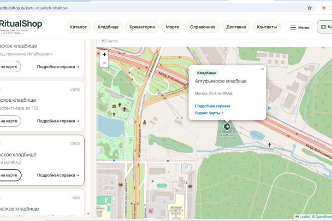Open the hamburger Меню button
This screenshot has width=332, height=221.
[x=299, y=28]
